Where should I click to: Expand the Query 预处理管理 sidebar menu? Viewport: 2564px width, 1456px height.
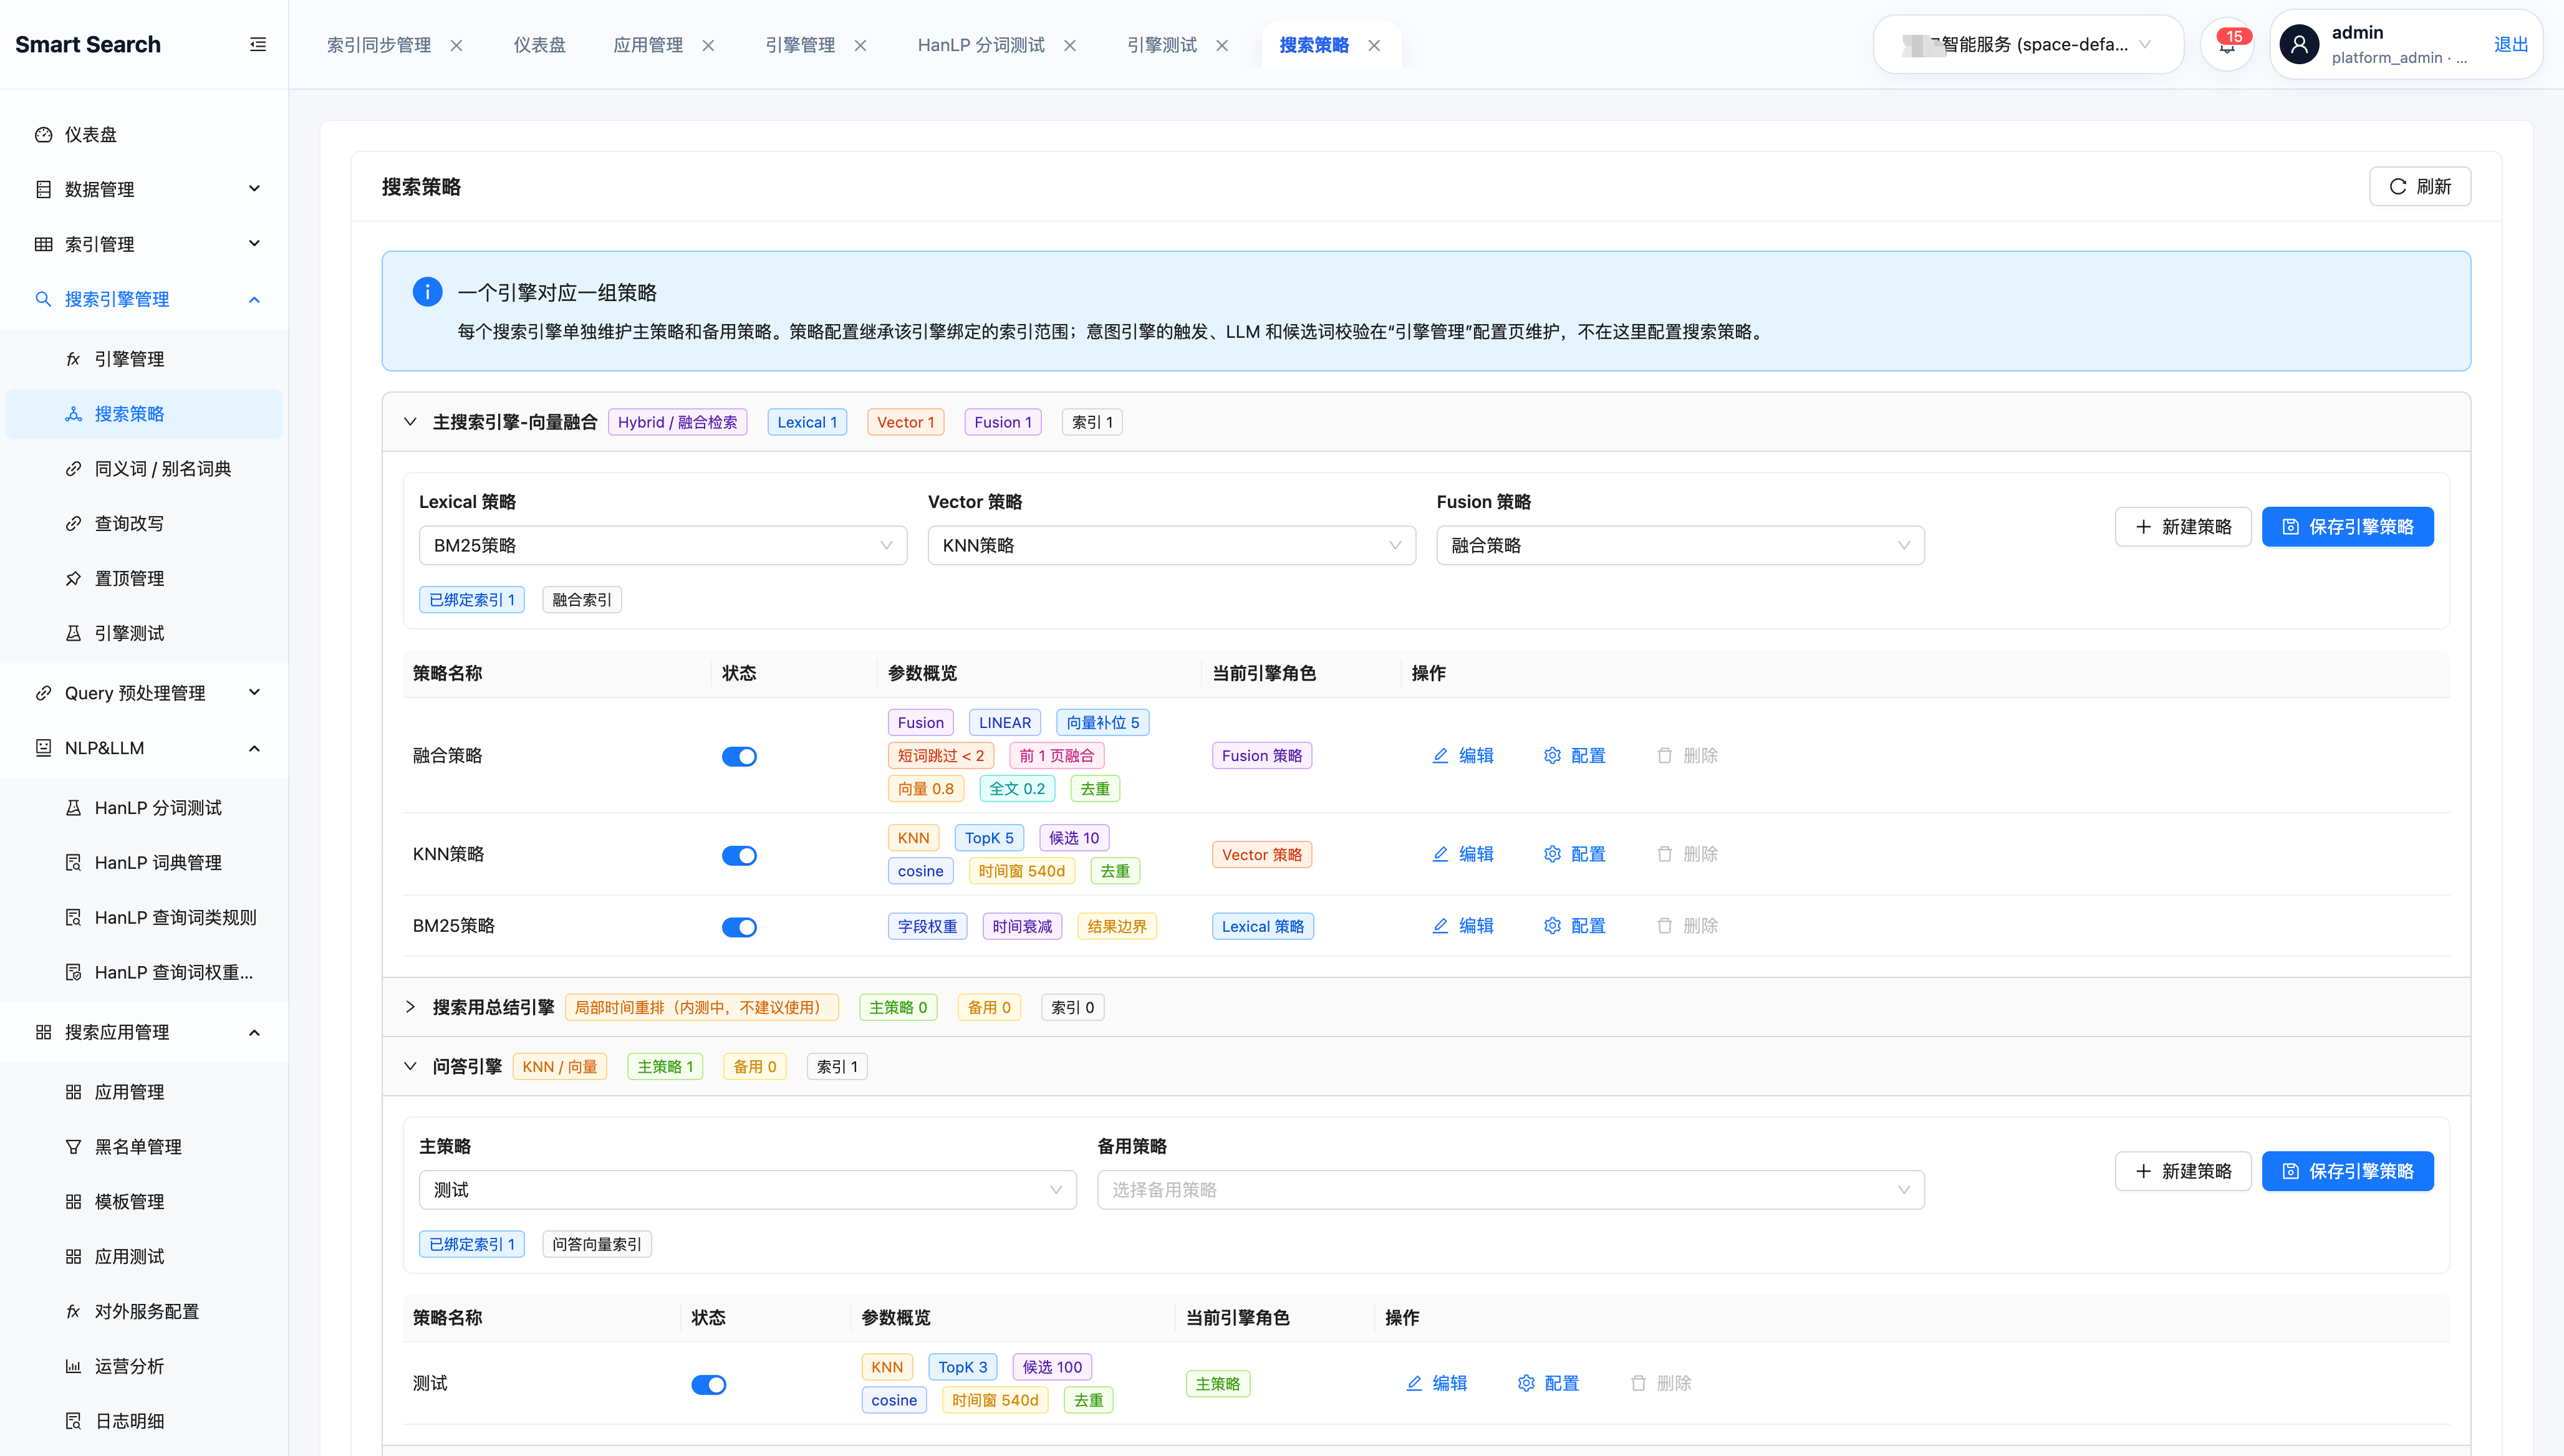pyautogui.click(x=144, y=693)
